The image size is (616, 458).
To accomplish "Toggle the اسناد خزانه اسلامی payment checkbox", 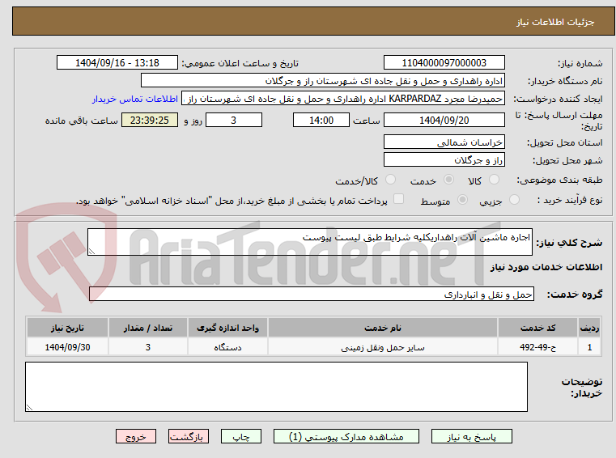I will pyautogui.click(x=398, y=199).
